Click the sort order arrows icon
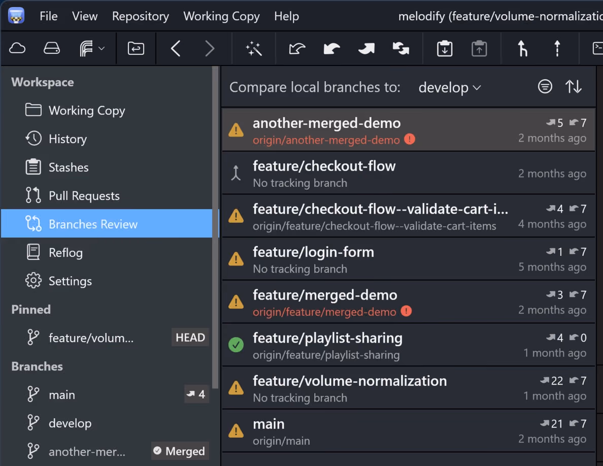Image resolution: width=603 pixels, height=466 pixels. pyautogui.click(x=573, y=86)
